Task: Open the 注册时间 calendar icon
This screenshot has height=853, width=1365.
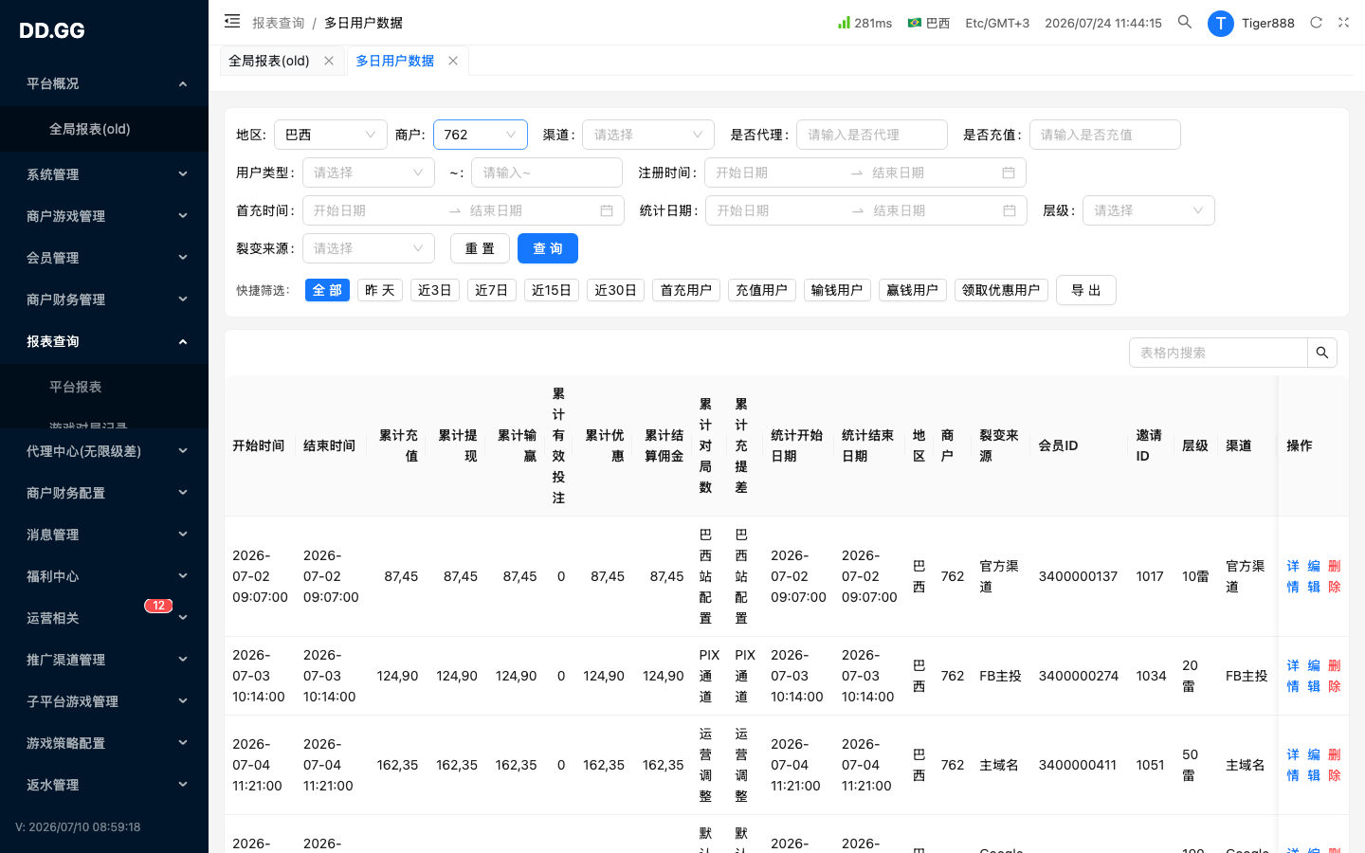Action: click(x=1009, y=172)
